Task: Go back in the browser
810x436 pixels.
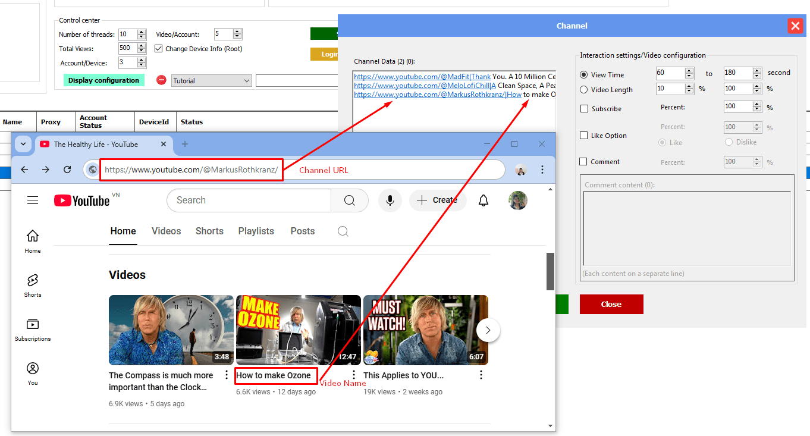Action: 24,170
